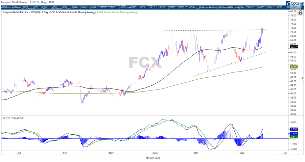Click the 30.00 price axis label
305x162 pixels.
293,114
